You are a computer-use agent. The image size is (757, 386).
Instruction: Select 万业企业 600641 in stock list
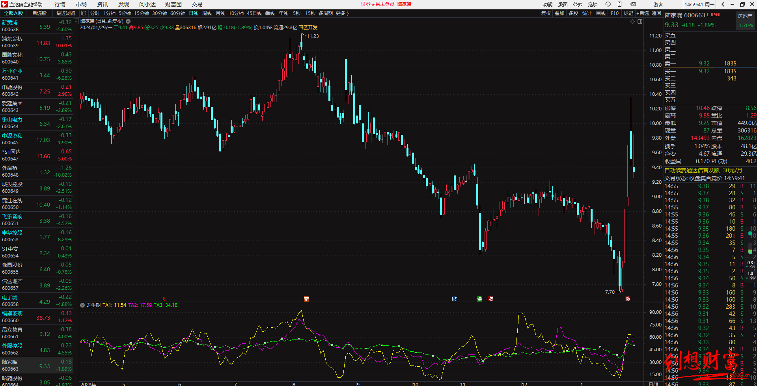(37, 75)
